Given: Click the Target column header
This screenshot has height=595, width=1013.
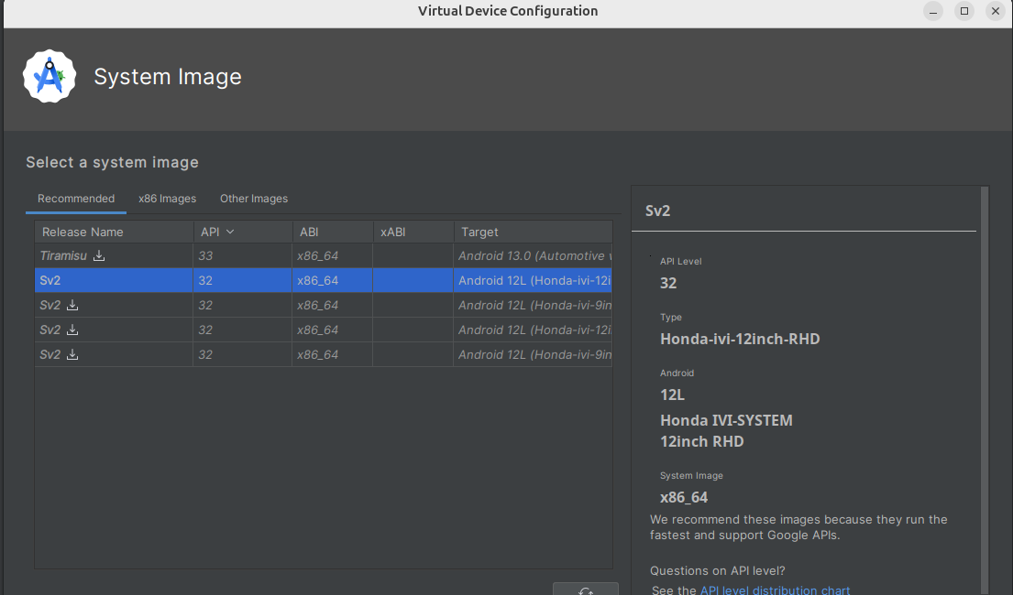Looking at the screenshot, I should (533, 232).
